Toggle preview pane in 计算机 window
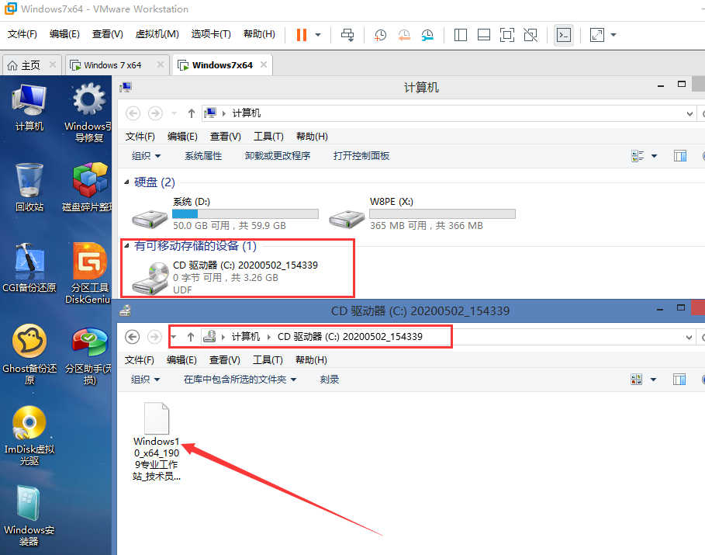Screen dimensions: 705x555 pyautogui.click(x=680, y=156)
